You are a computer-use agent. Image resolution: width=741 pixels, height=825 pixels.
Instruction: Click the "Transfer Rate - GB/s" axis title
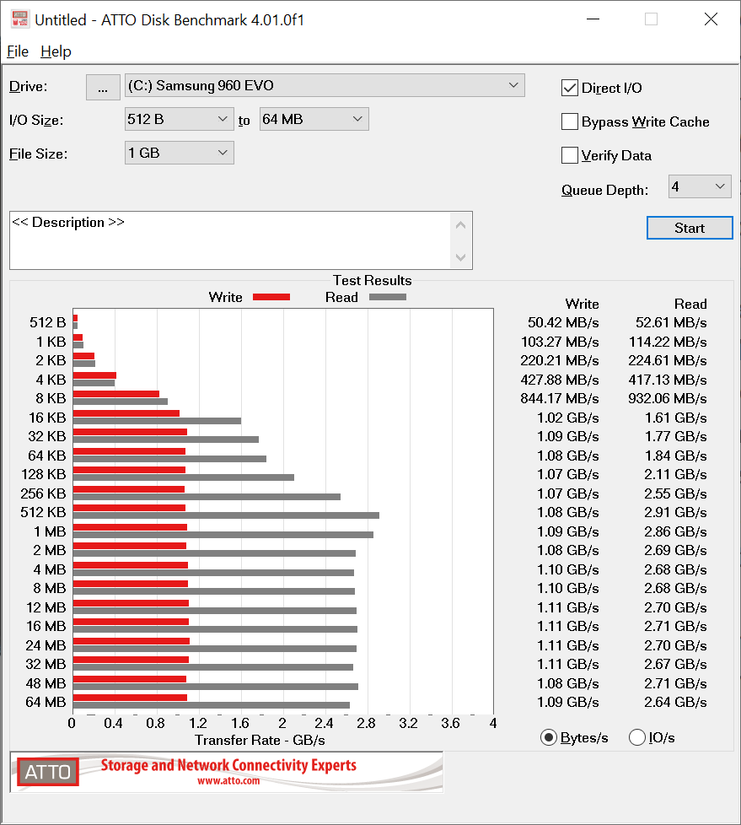click(260, 741)
